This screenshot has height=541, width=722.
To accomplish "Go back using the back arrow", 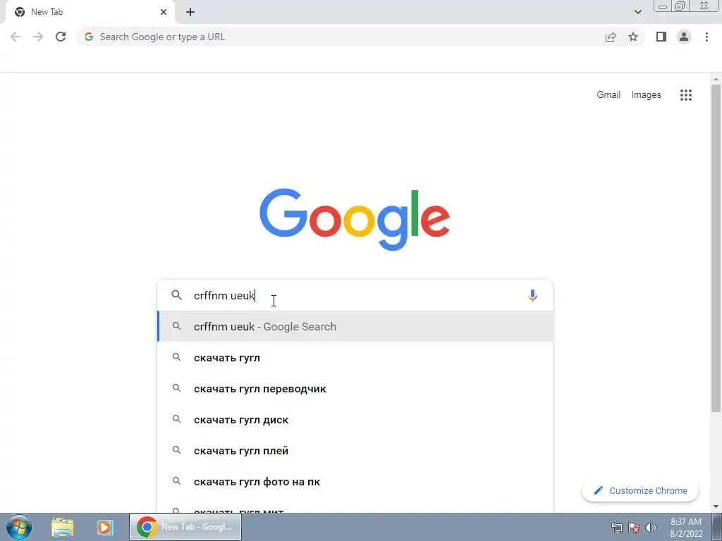I will 16,37.
